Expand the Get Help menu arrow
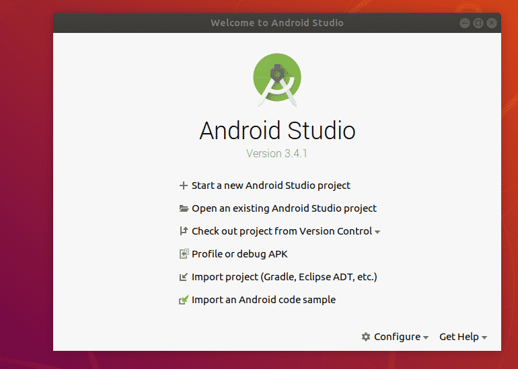518x369 pixels. [x=484, y=337]
